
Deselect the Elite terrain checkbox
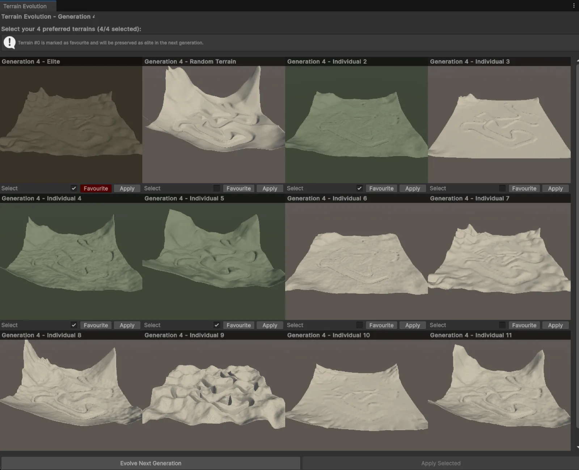(74, 188)
